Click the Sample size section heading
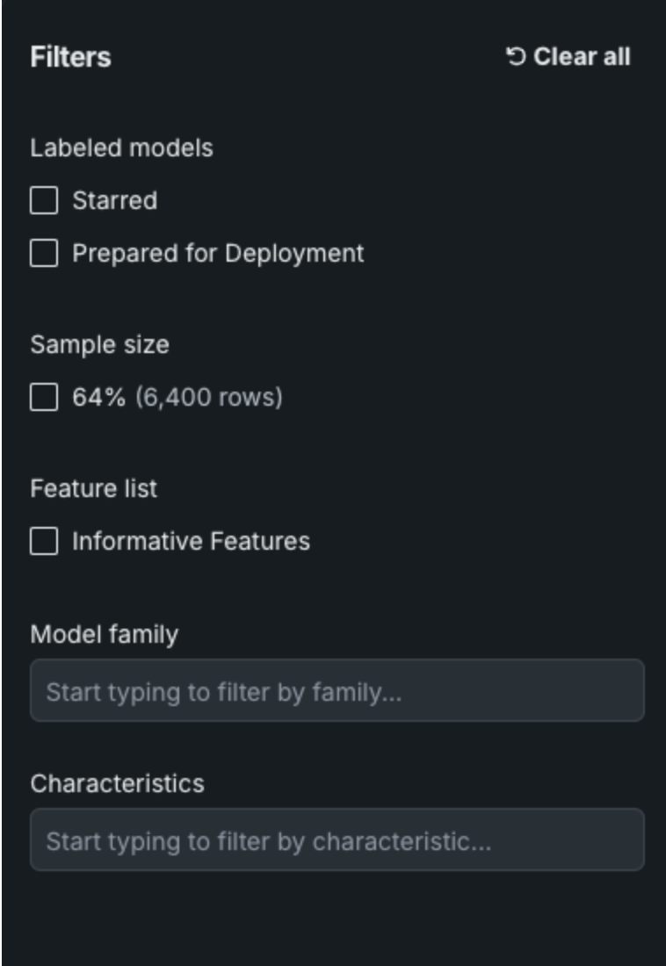 [x=99, y=345]
